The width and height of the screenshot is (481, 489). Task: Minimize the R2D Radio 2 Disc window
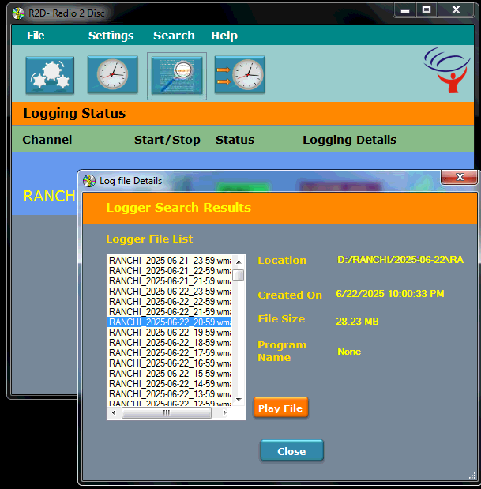pyautogui.click(x=405, y=10)
